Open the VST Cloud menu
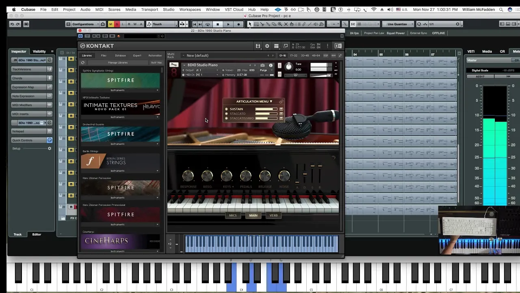The width and height of the screenshot is (520, 293). click(234, 9)
